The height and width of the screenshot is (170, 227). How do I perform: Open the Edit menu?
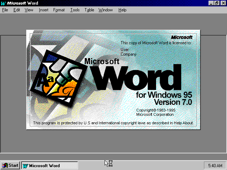[17, 10]
